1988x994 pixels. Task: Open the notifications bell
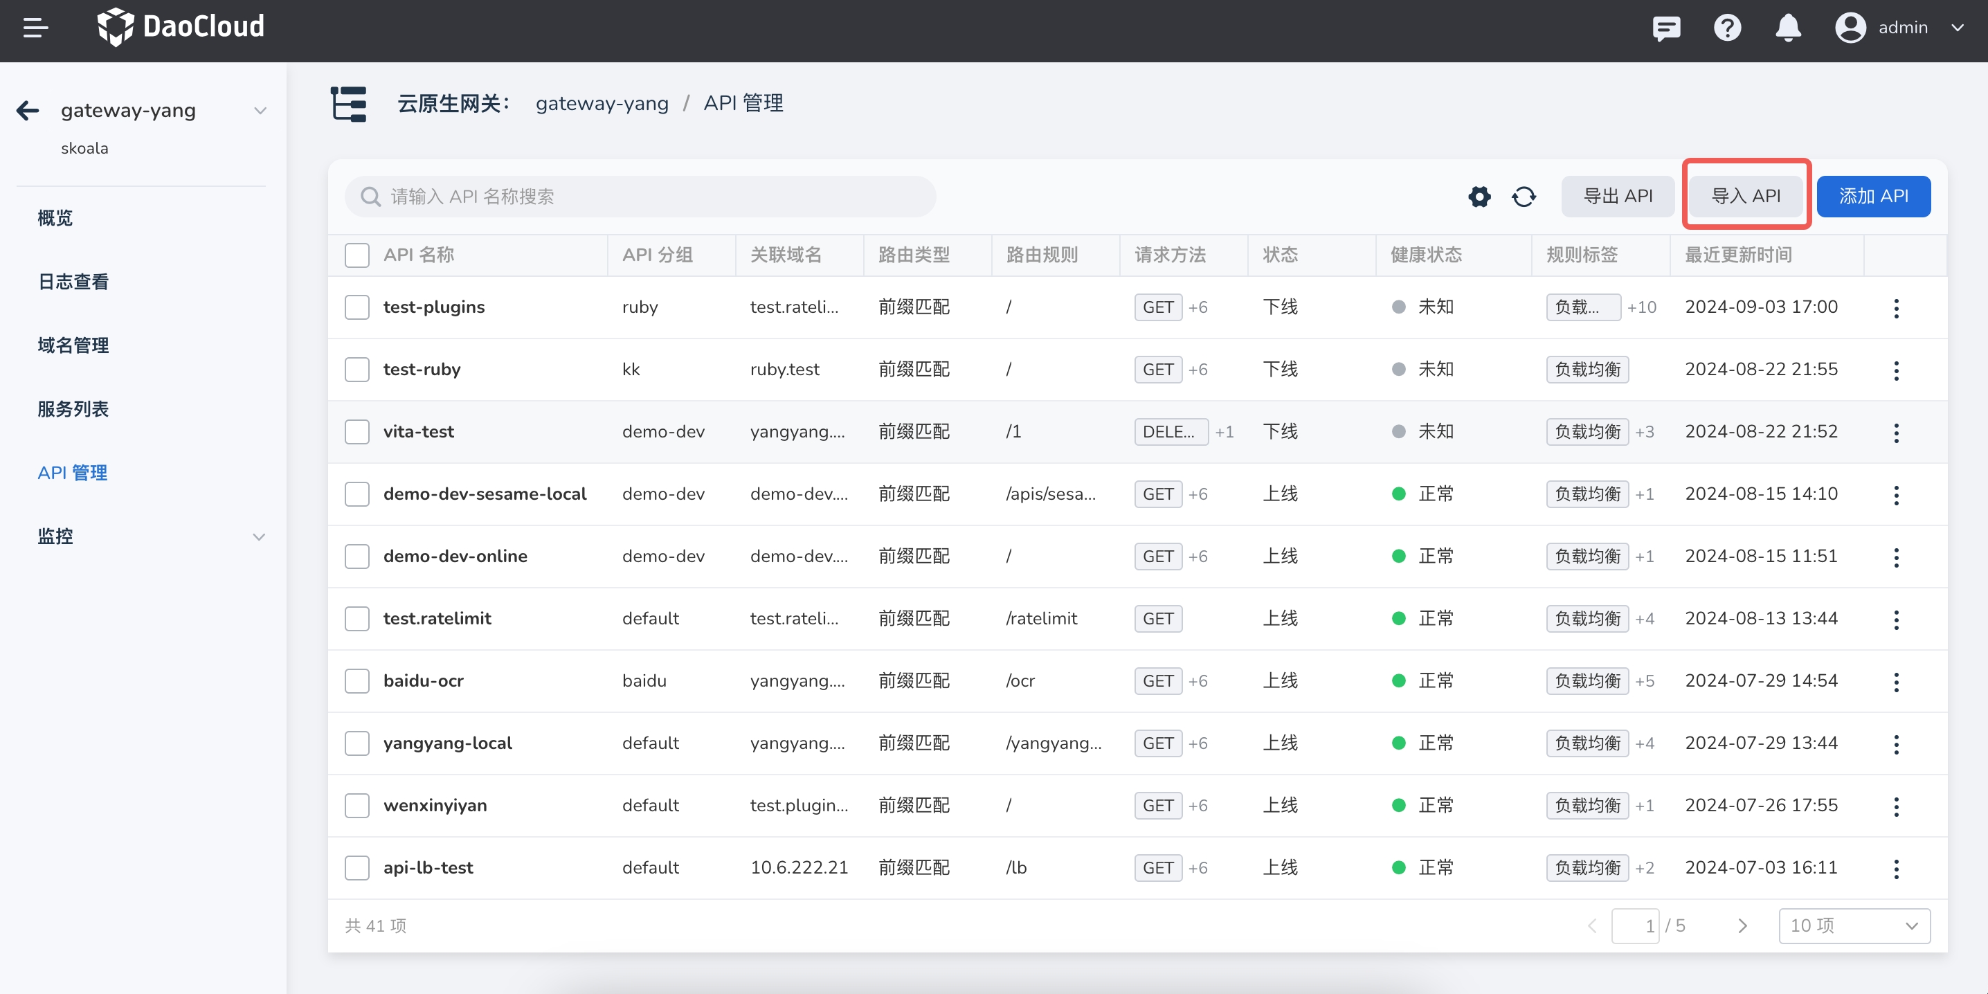1788,28
